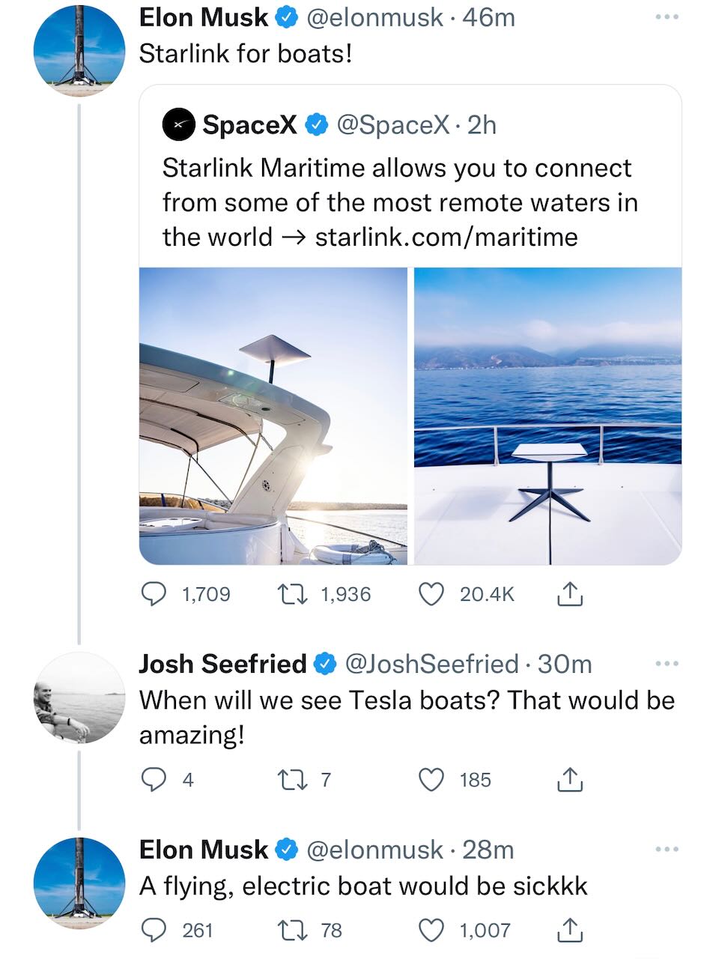Image resolution: width=716 pixels, height=959 pixels.
Task: Reply to Josh Seefried's Tesla boats tweet
Action: (154, 780)
